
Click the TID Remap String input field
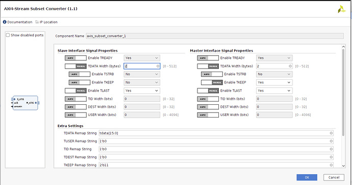coord(216,149)
